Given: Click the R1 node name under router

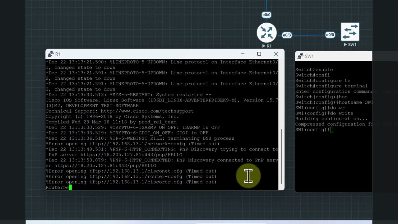Looking at the screenshot, I should (269, 46).
